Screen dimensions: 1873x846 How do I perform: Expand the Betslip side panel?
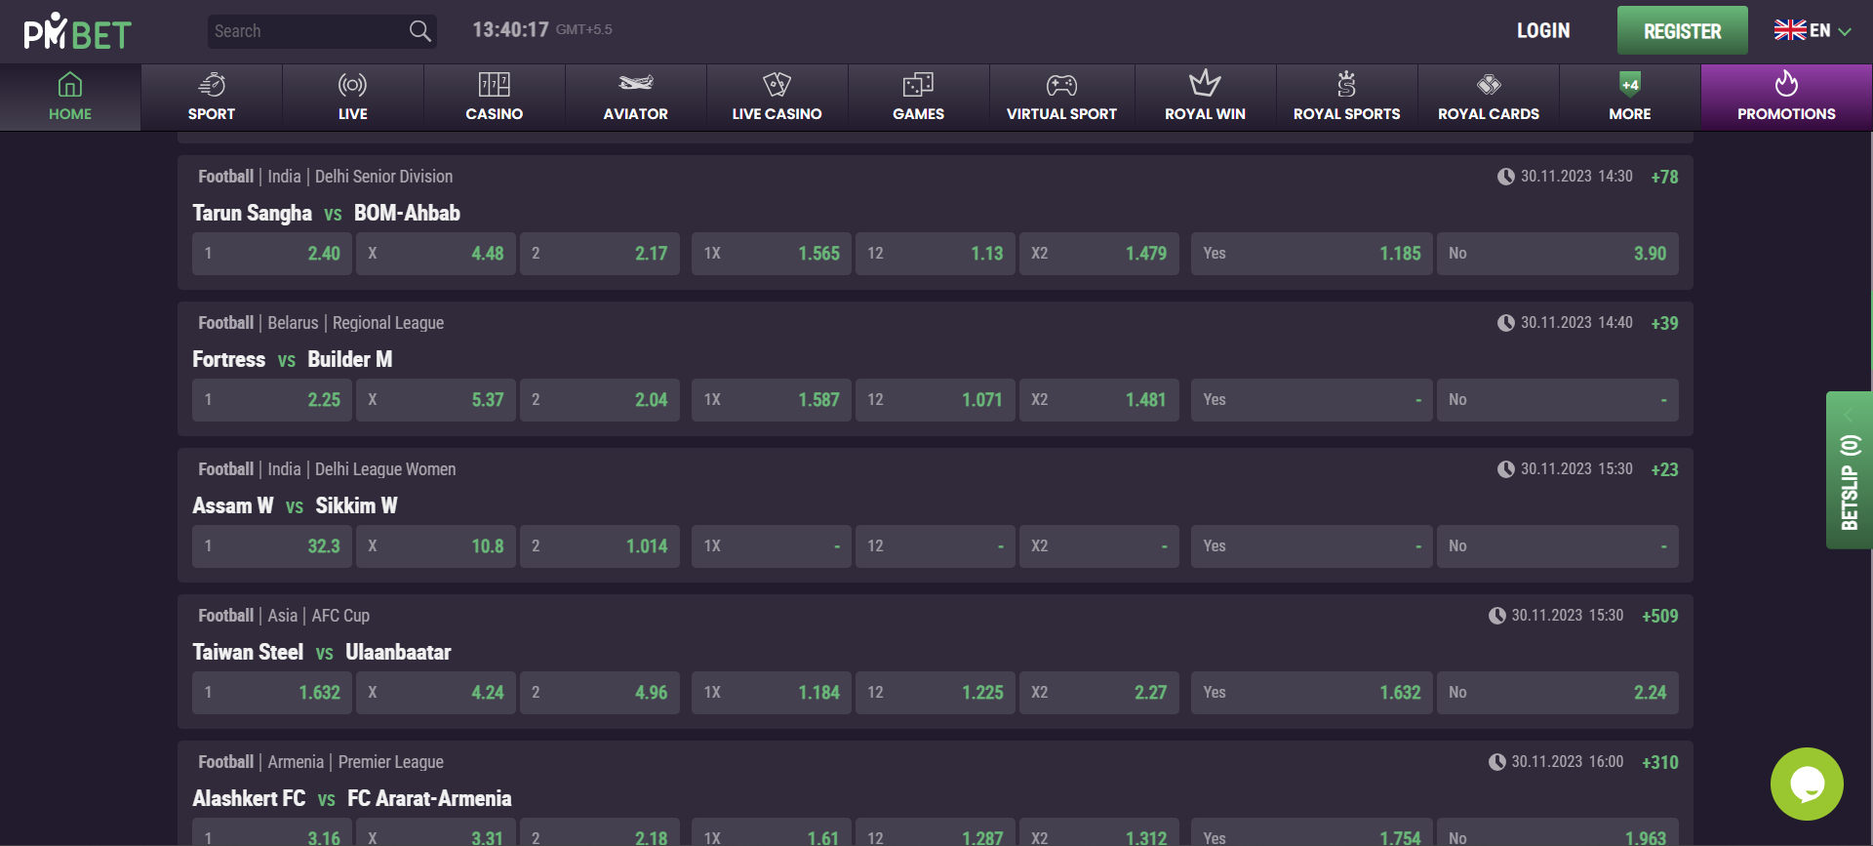[x=1849, y=470]
